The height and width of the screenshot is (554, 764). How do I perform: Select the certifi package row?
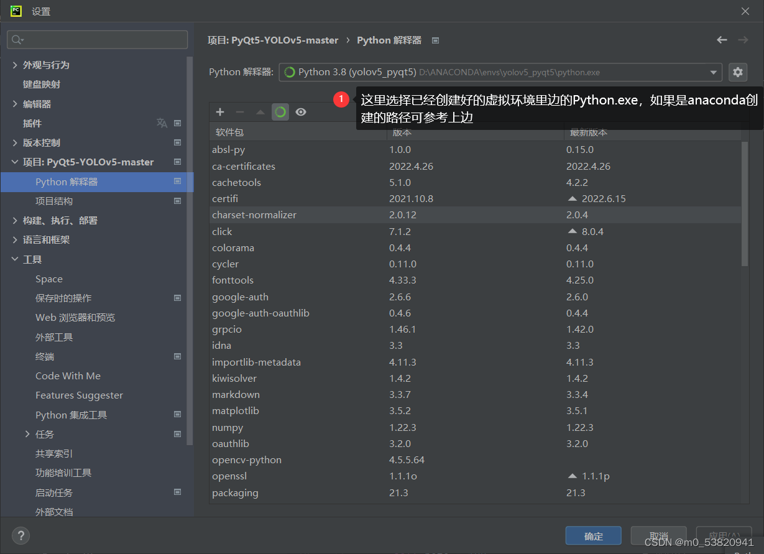point(475,199)
